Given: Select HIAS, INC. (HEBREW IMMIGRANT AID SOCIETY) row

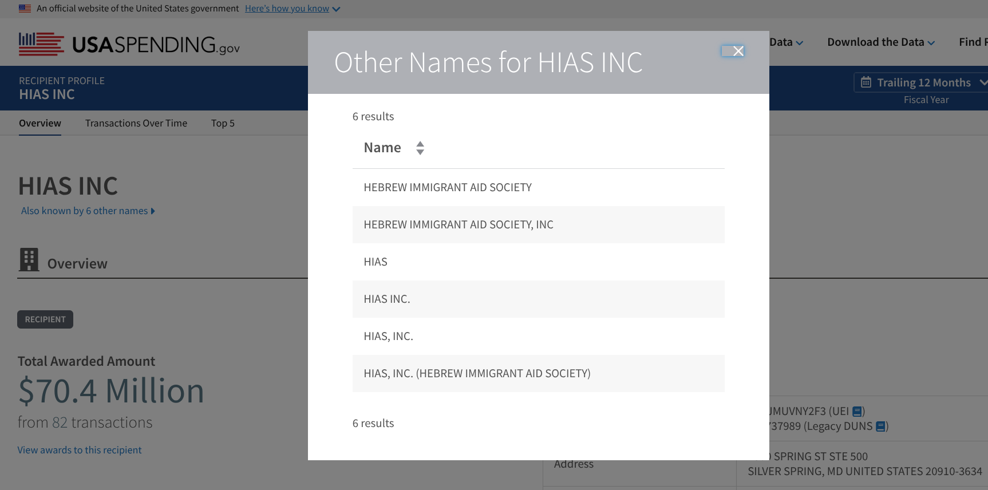Looking at the screenshot, I should pos(539,373).
